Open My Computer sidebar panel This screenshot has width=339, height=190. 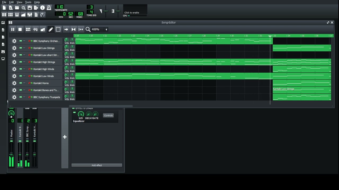click(3, 59)
